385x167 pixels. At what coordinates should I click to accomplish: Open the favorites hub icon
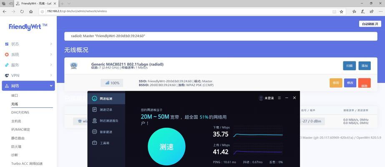[x=354, y=12]
